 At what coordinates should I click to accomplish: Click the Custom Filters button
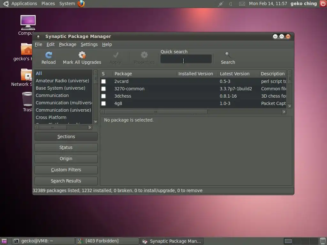click(x=66, y=170)
